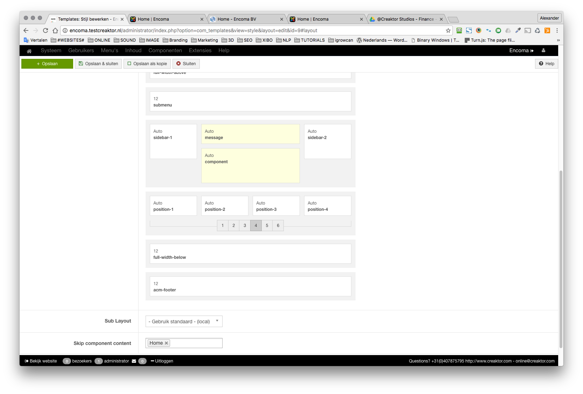583x394 pixels.
Task: Open the Alexander profile button
Action: 549,18
